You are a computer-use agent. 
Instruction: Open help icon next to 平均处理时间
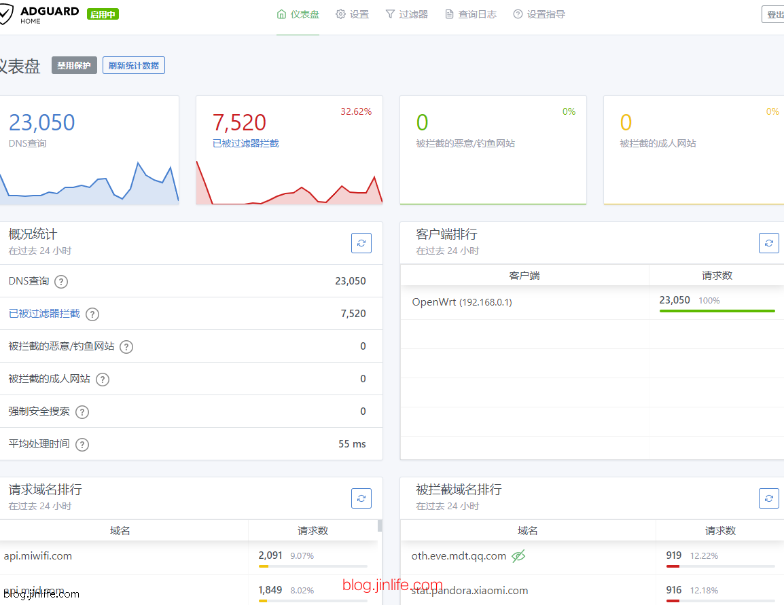click(x=82, y=445)
